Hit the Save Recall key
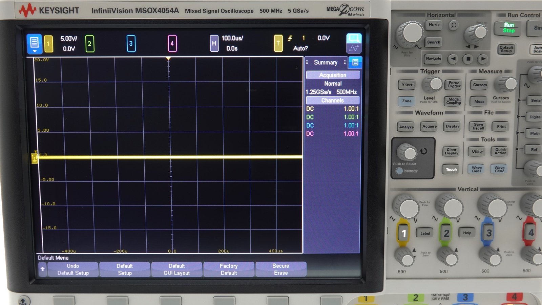542x305 pixels. coord(478,127)
